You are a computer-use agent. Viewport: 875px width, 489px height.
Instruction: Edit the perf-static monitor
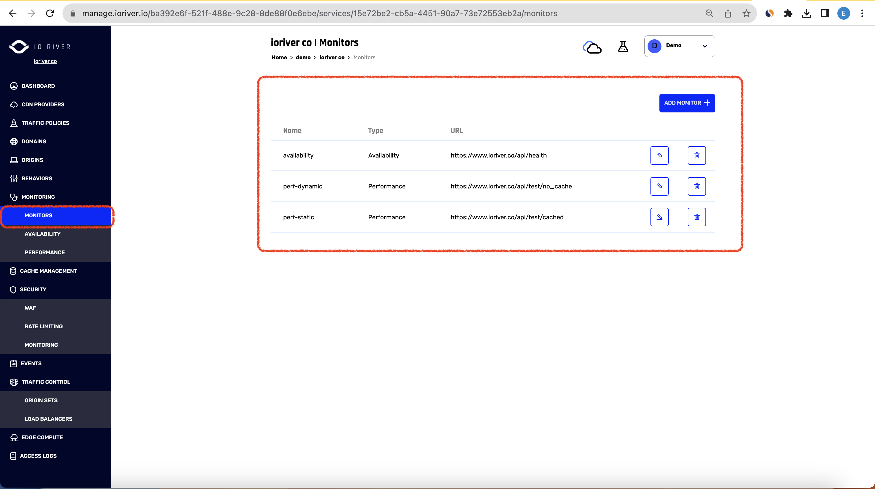click(x=659, y=217)
